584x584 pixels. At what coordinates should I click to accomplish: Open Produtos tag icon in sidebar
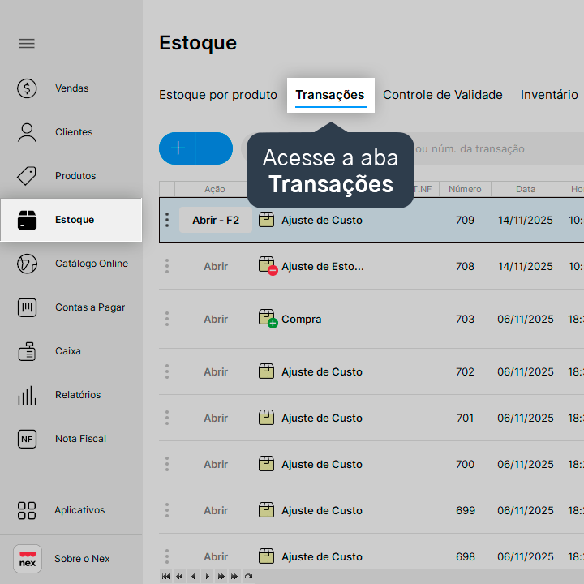coord(27,176)
